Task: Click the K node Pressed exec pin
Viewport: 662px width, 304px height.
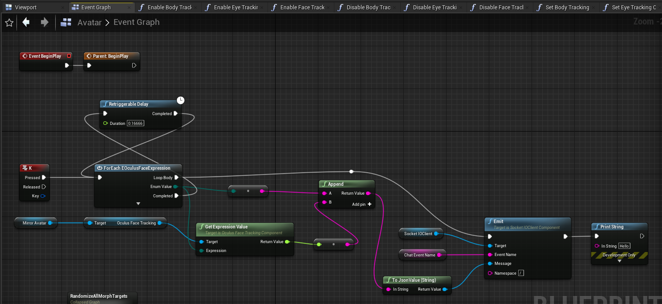Action: point(44,177)
